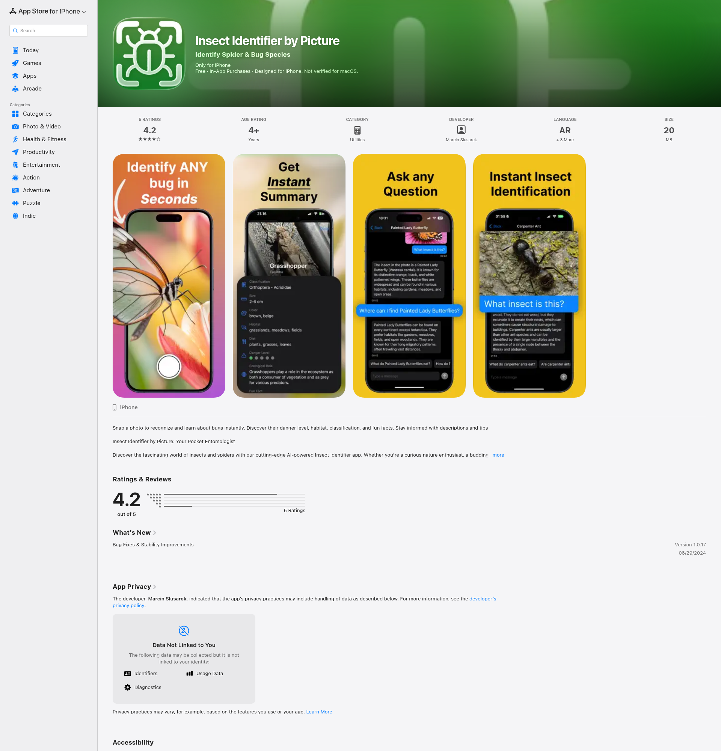
Task: Open the developer's privacy policy link
Action: (482, 599)
